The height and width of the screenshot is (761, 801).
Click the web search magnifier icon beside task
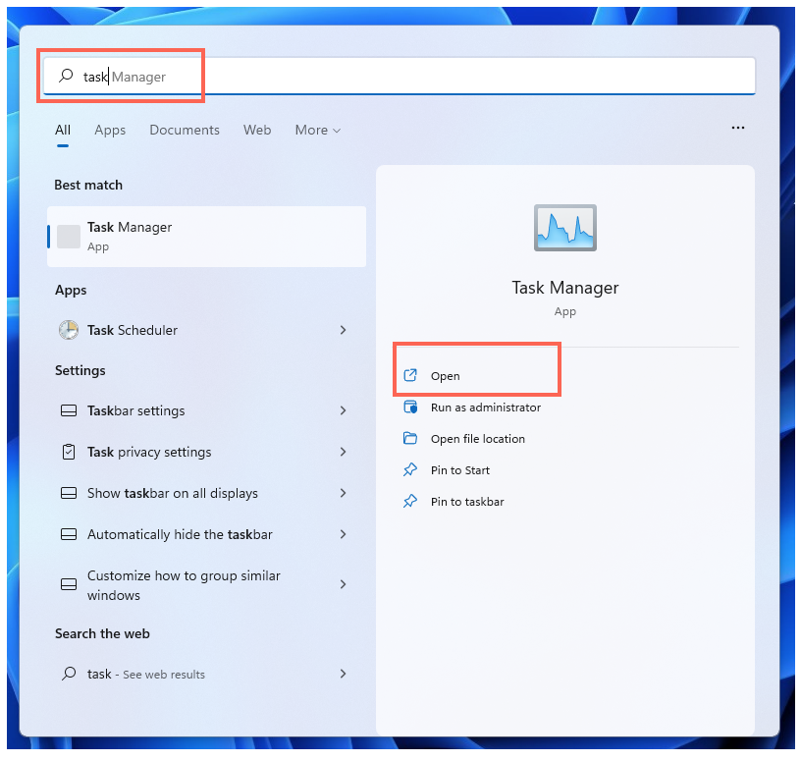pyautogui.click(x=69, y=674)
